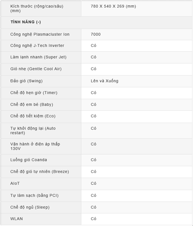Select the Chế độ ngủ (Sleep) label
The height and width of the screenshot is (226, 193).
point(30,207)
